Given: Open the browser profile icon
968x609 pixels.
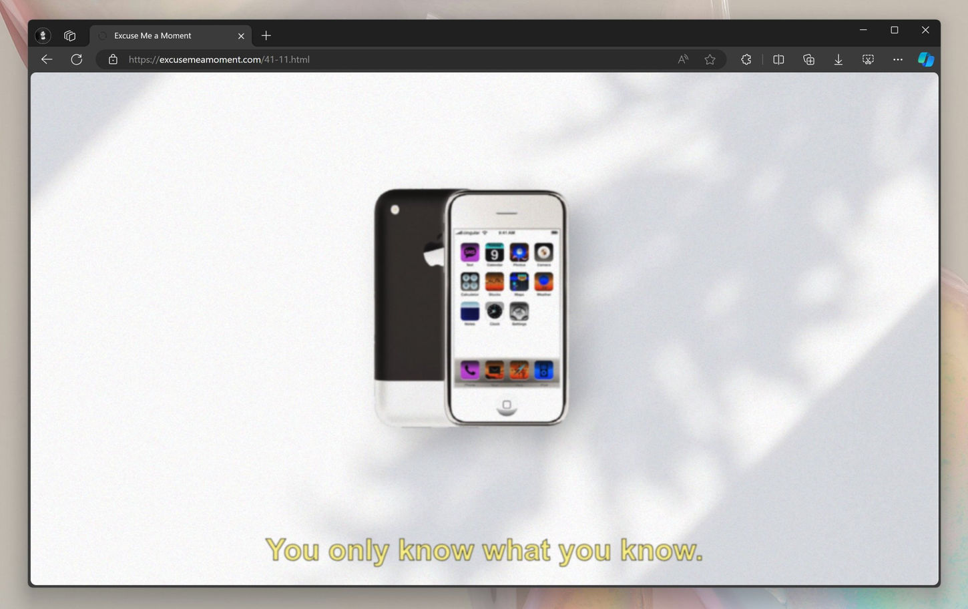Looking at the screenshot, I should [x=43, y=35].
